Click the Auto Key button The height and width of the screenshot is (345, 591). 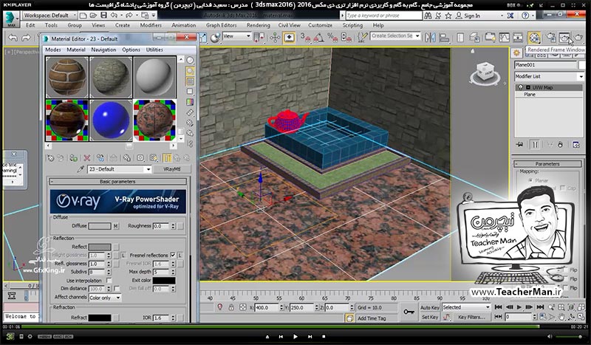[x=430, y=307]
